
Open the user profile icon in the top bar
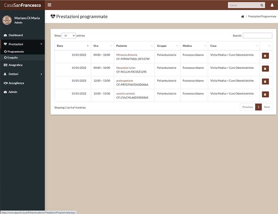pyautogui.click(x=272, y=5)
